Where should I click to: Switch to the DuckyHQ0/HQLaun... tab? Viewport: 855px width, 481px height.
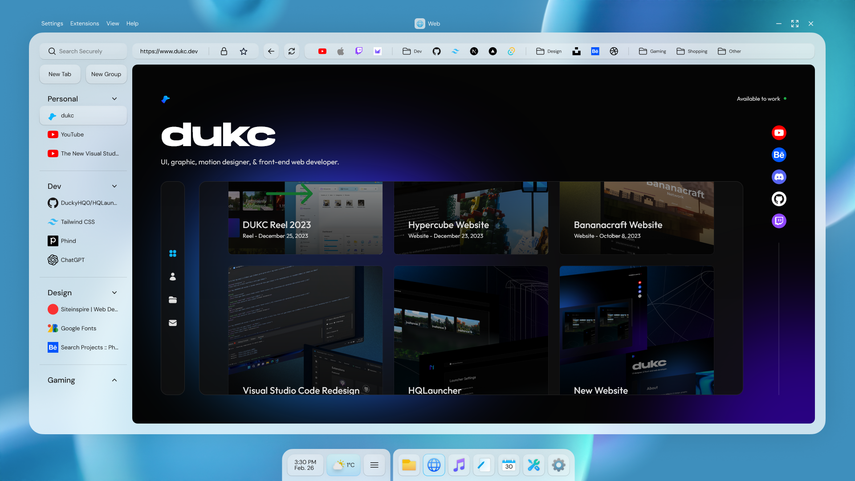point(83,203)
